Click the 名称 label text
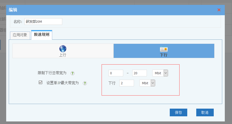 [x=18, y=22]
